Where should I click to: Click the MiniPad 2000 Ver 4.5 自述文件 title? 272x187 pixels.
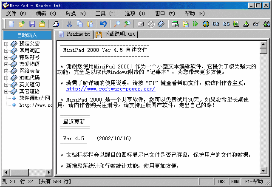pyautogui.click(x=105, y=50)
